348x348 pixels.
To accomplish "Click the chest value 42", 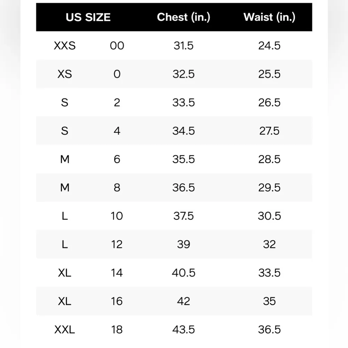I will click(183, 301).
